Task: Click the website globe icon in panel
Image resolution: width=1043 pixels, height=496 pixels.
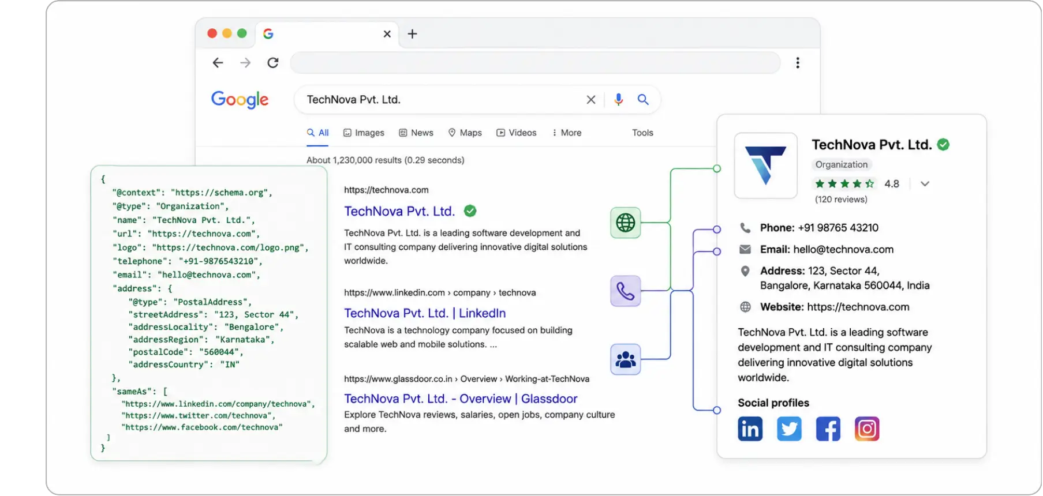Action: click(746, 307)
